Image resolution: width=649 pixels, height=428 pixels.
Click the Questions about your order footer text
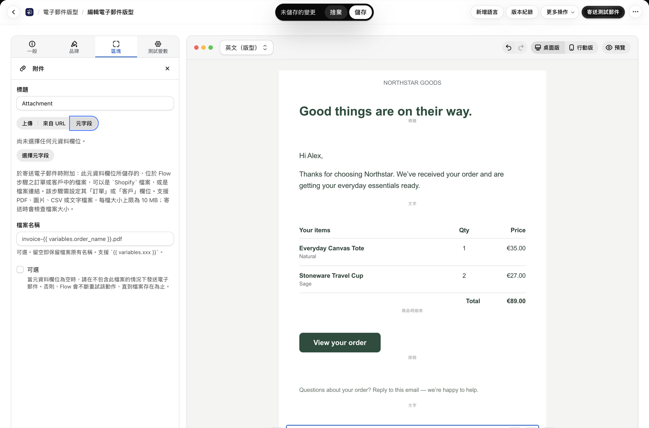pos(388,390)
